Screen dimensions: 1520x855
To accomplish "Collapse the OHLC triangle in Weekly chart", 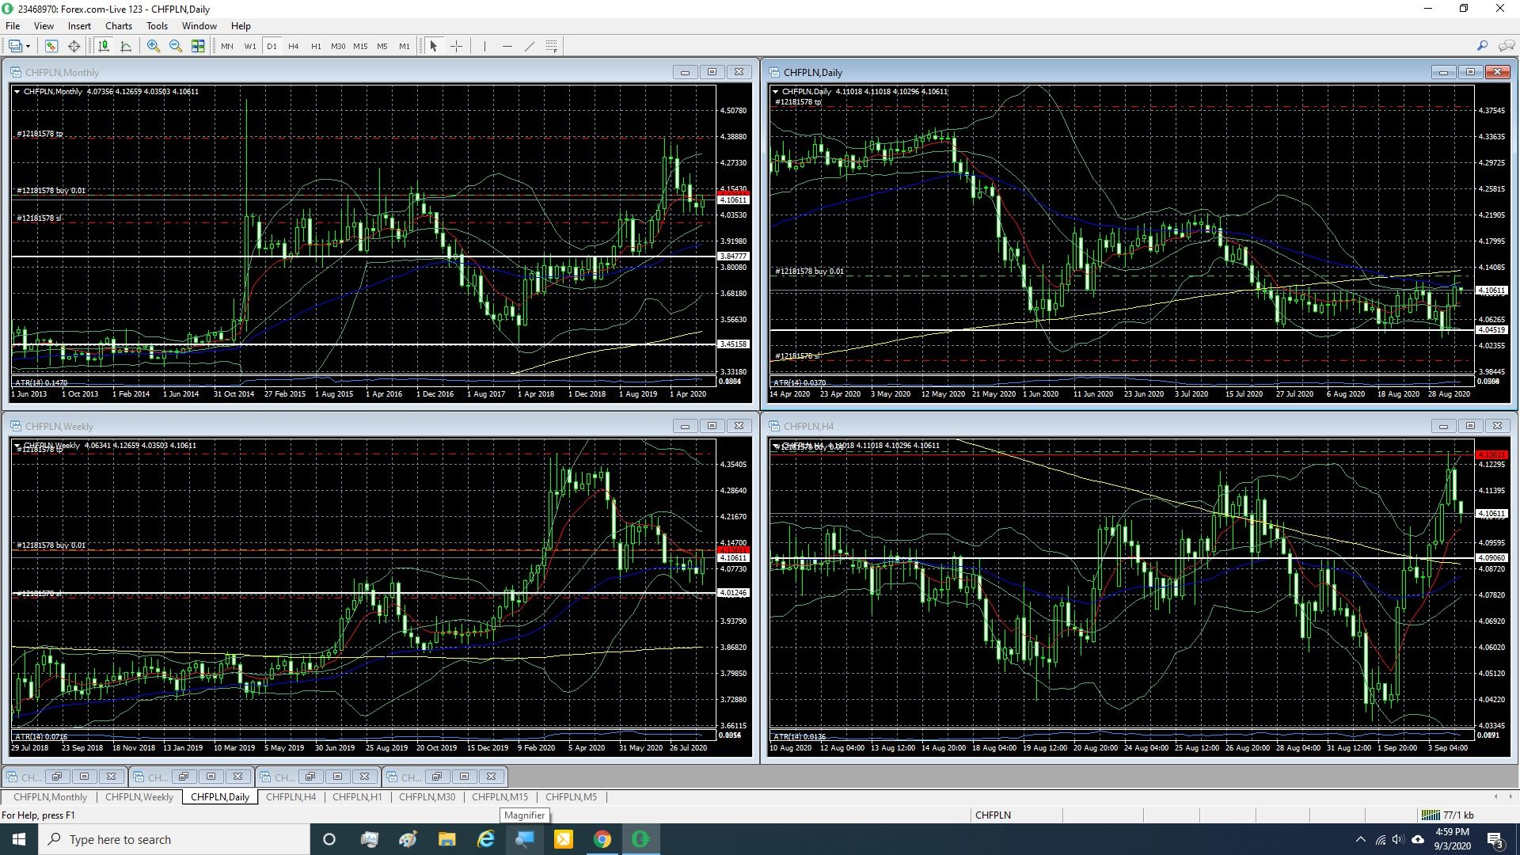I will (17, 446).
